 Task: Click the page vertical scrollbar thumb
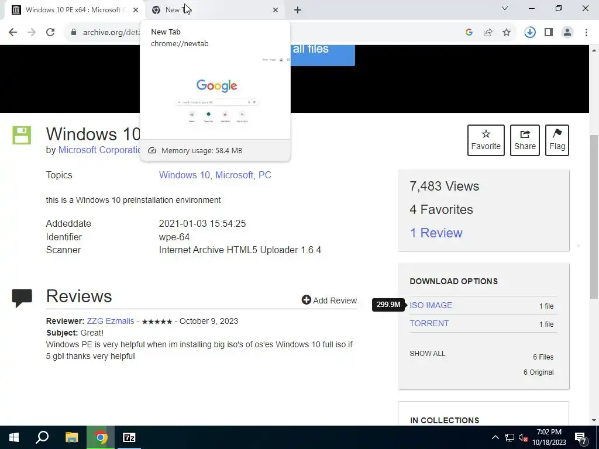pyautogui.click(x=594, y=216)
